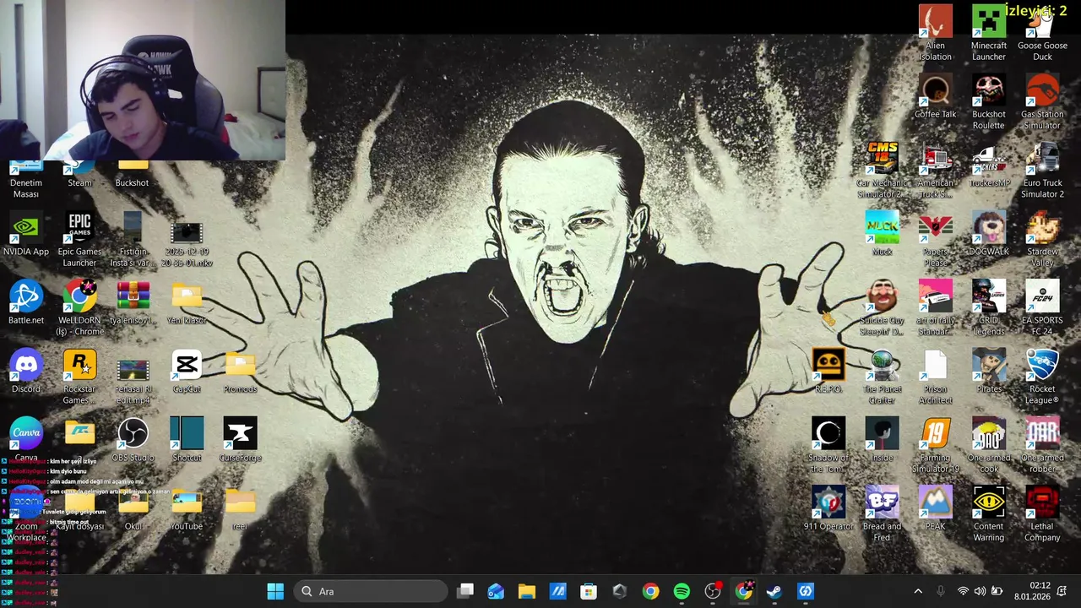
Task: Open The Planet Crafter shortcut
Action: 882,377
